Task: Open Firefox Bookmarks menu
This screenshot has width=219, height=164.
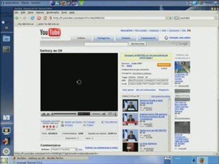Action: 52,12
